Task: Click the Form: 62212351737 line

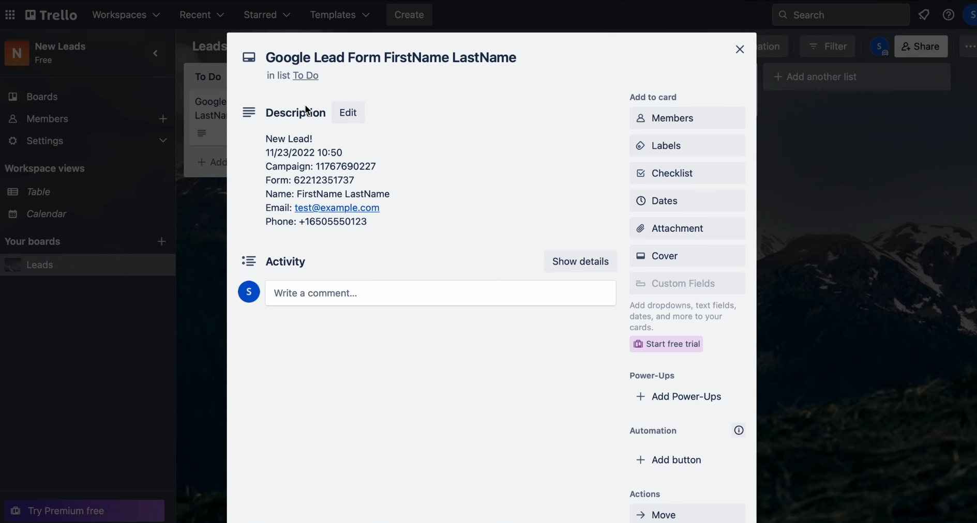Action: 310,180
